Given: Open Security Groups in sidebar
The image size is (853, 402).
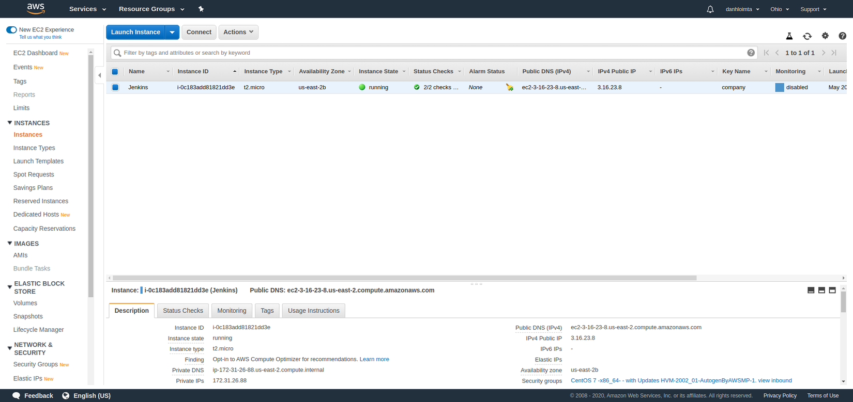Looking at the screenshot, I should [36, 364].
